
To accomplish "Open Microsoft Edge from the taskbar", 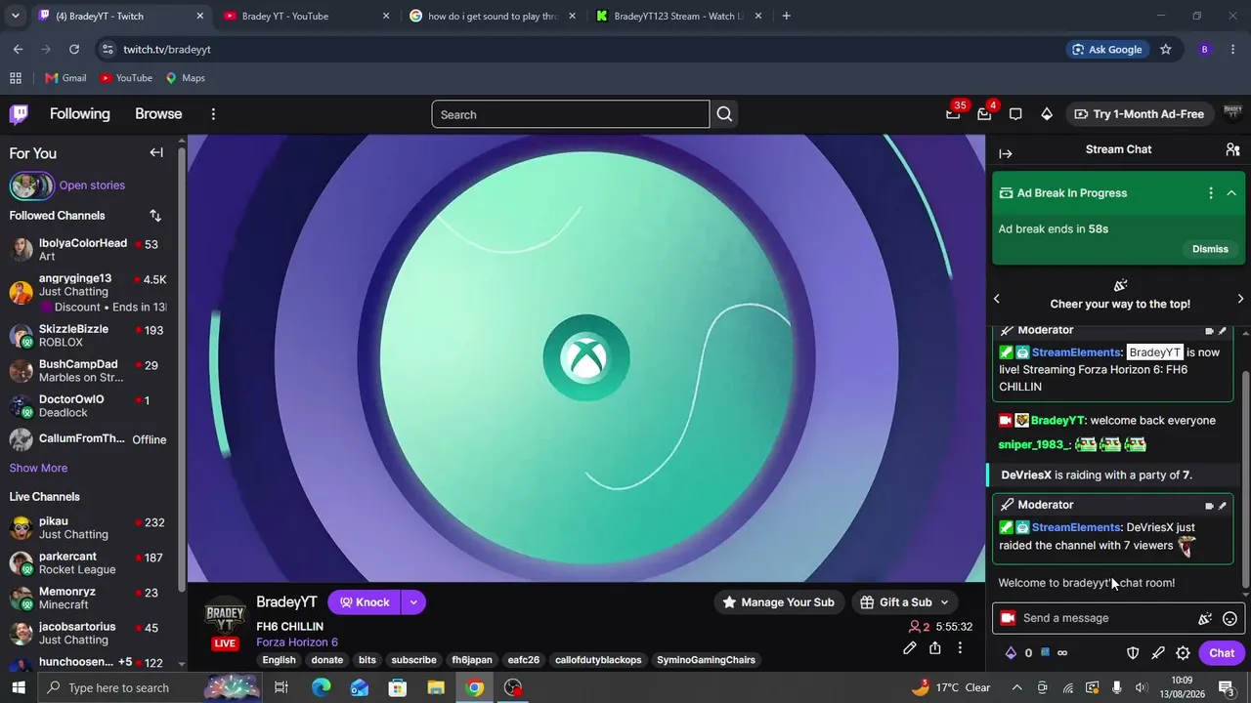I will [x=322, y=687].
